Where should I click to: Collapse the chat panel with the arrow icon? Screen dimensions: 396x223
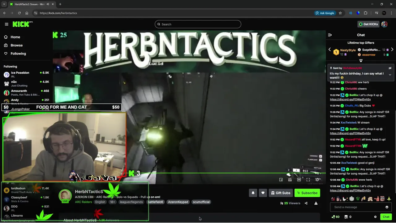click(330, 35)
